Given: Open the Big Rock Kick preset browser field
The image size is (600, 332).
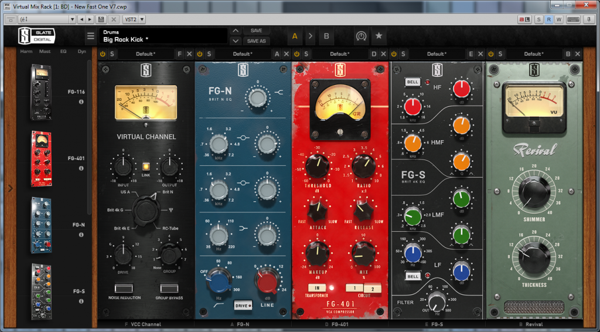Looking at the screenshot, I should (163, 36).
